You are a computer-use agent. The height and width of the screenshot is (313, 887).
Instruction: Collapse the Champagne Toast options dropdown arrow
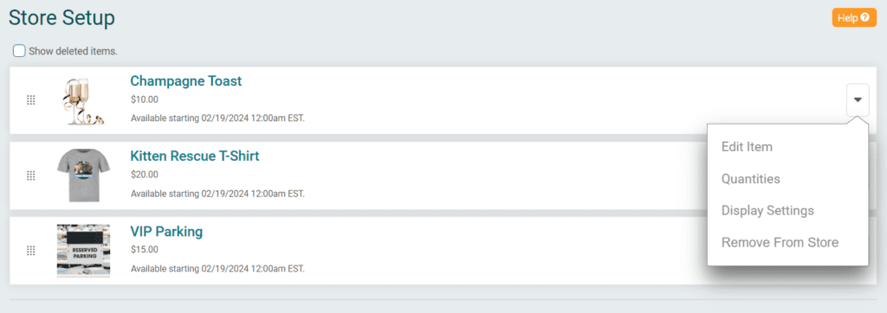(x=858, y=100)
